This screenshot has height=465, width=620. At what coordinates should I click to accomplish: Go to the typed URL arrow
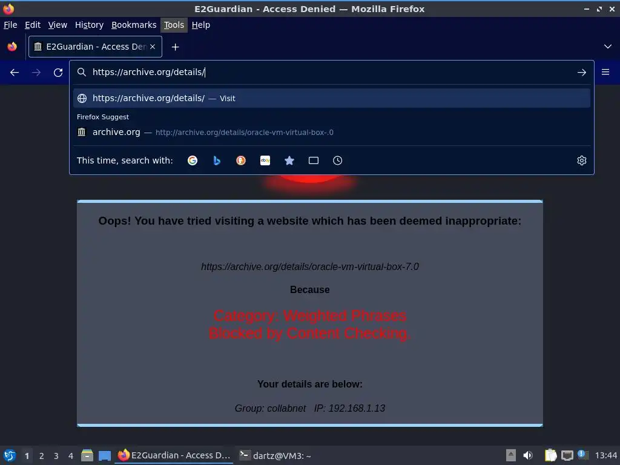[582, 73]
